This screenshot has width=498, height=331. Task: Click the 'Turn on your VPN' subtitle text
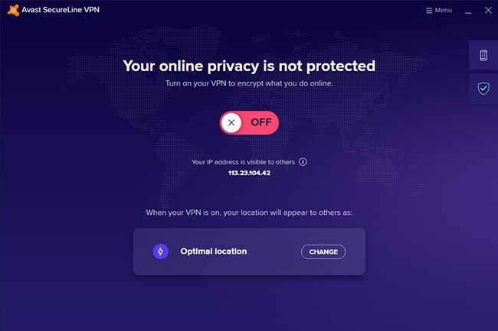tap(249, 83)
